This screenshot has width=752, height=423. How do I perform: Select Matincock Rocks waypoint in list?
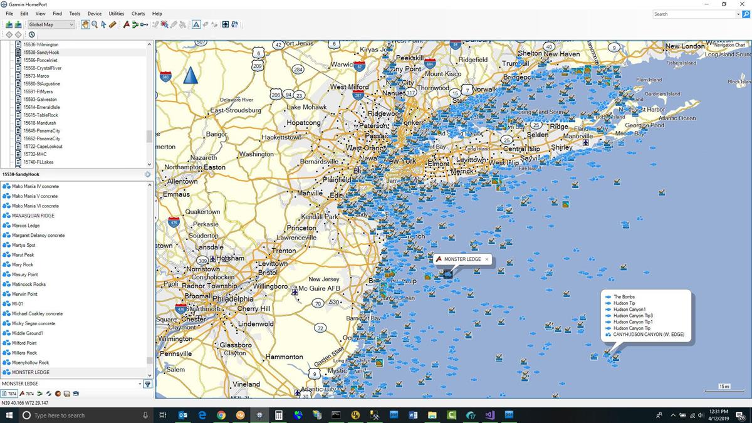click(x=29, y=285)
